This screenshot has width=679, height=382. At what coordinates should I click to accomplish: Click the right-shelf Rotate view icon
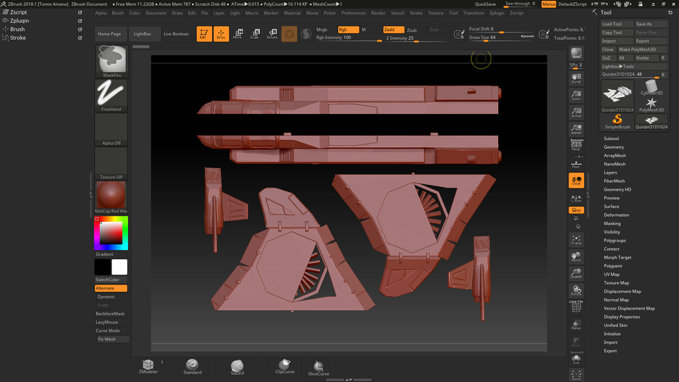pos(576,290)
